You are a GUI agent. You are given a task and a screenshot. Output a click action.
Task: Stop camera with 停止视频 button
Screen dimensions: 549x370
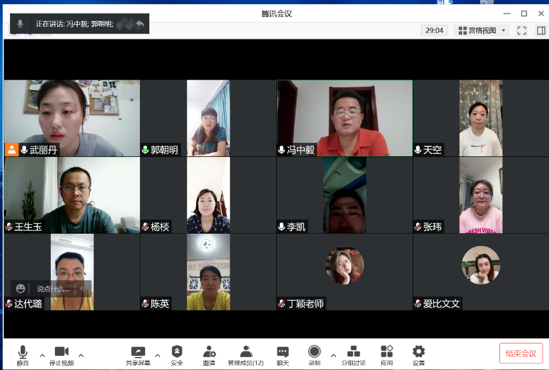point(61,355)
